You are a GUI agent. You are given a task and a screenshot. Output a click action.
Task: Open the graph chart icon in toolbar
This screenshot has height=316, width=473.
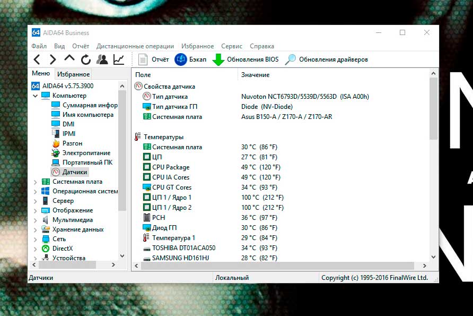pos(119,59)
